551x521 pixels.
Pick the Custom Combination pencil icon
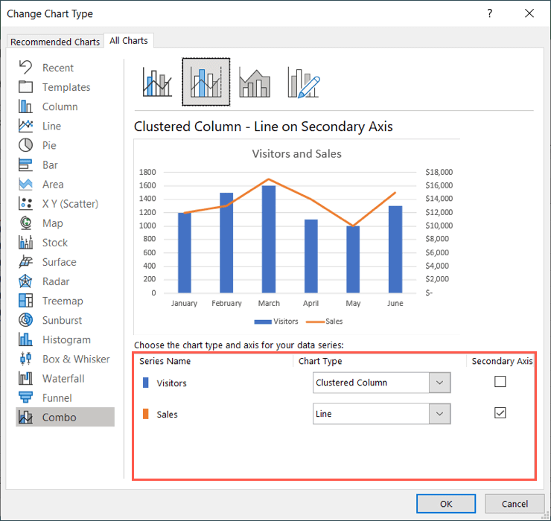pyautogui.click(x=304, y=83)
